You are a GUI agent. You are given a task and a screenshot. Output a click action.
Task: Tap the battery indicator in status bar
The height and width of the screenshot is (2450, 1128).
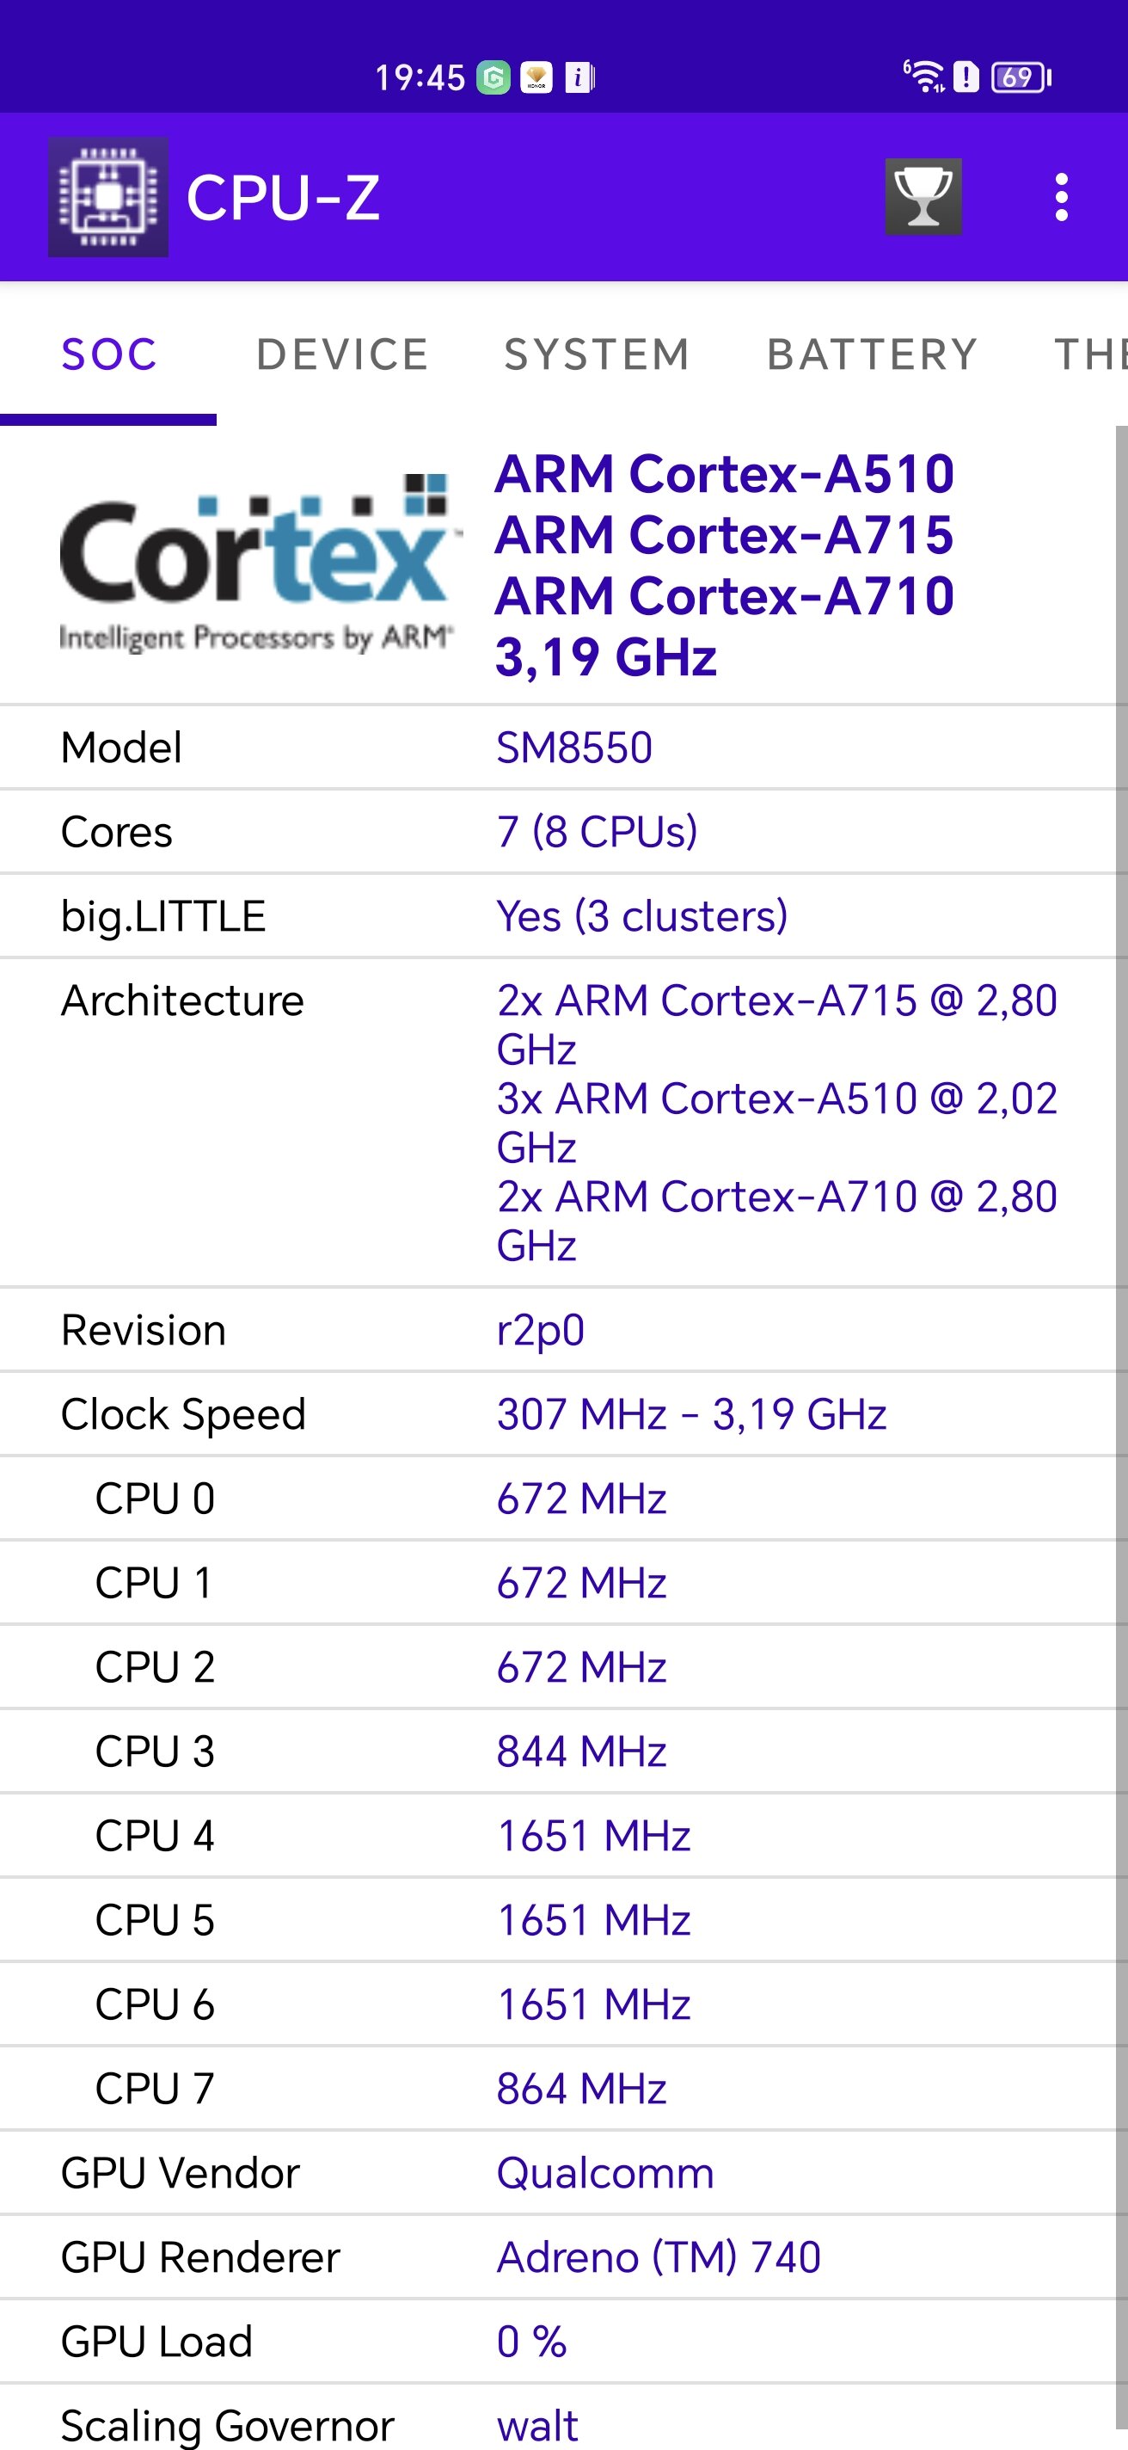1020,77
